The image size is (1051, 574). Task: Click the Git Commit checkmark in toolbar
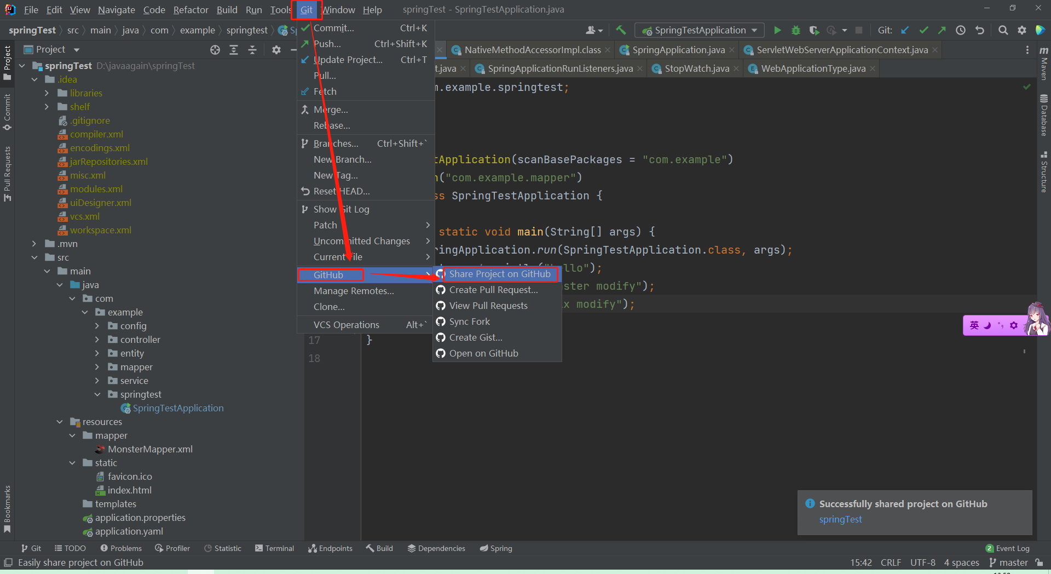924,30
